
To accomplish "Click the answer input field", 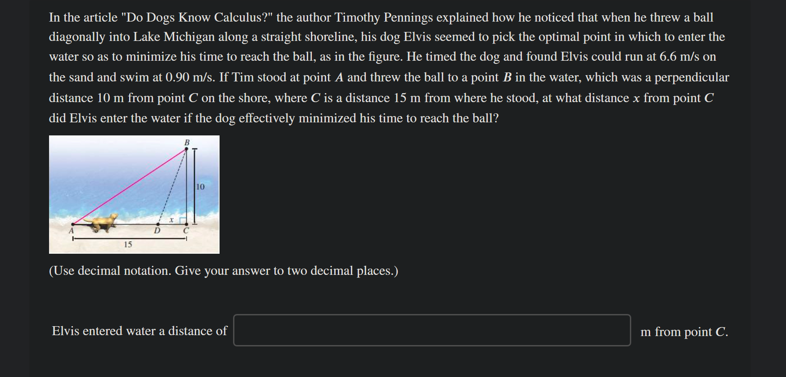I will [x=432, y=329].
